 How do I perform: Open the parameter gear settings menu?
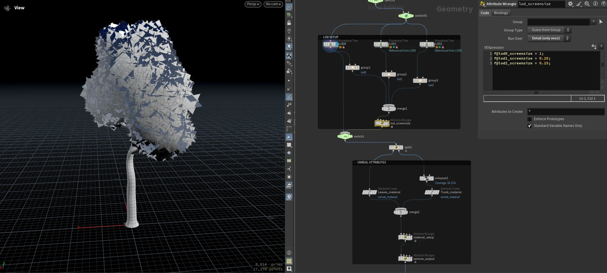pyautogui.click(x=570, y=4)
